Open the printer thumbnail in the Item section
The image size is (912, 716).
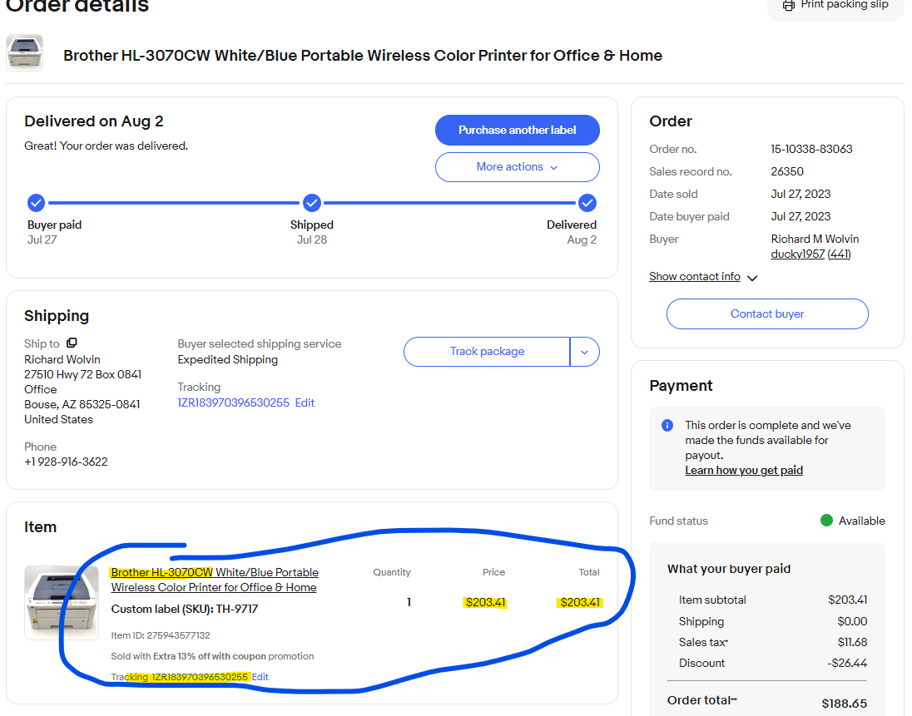[61, 603]
